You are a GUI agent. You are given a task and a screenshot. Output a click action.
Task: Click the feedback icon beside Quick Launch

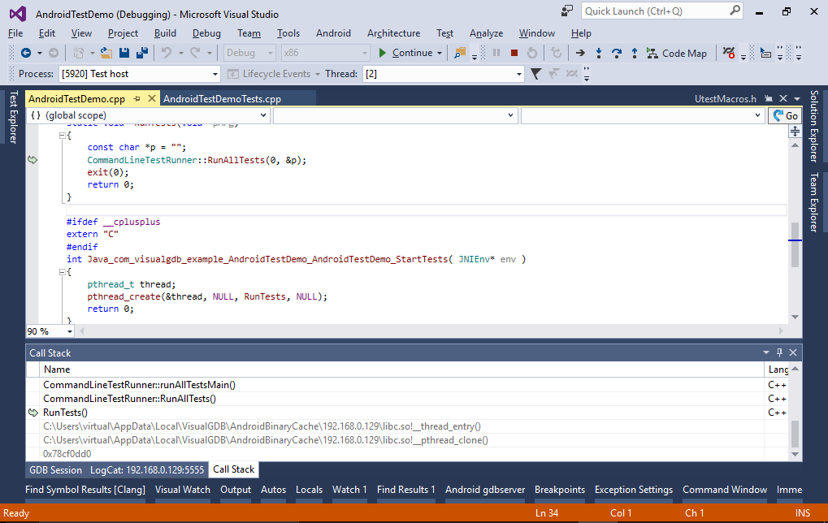(x=567, y=11)
